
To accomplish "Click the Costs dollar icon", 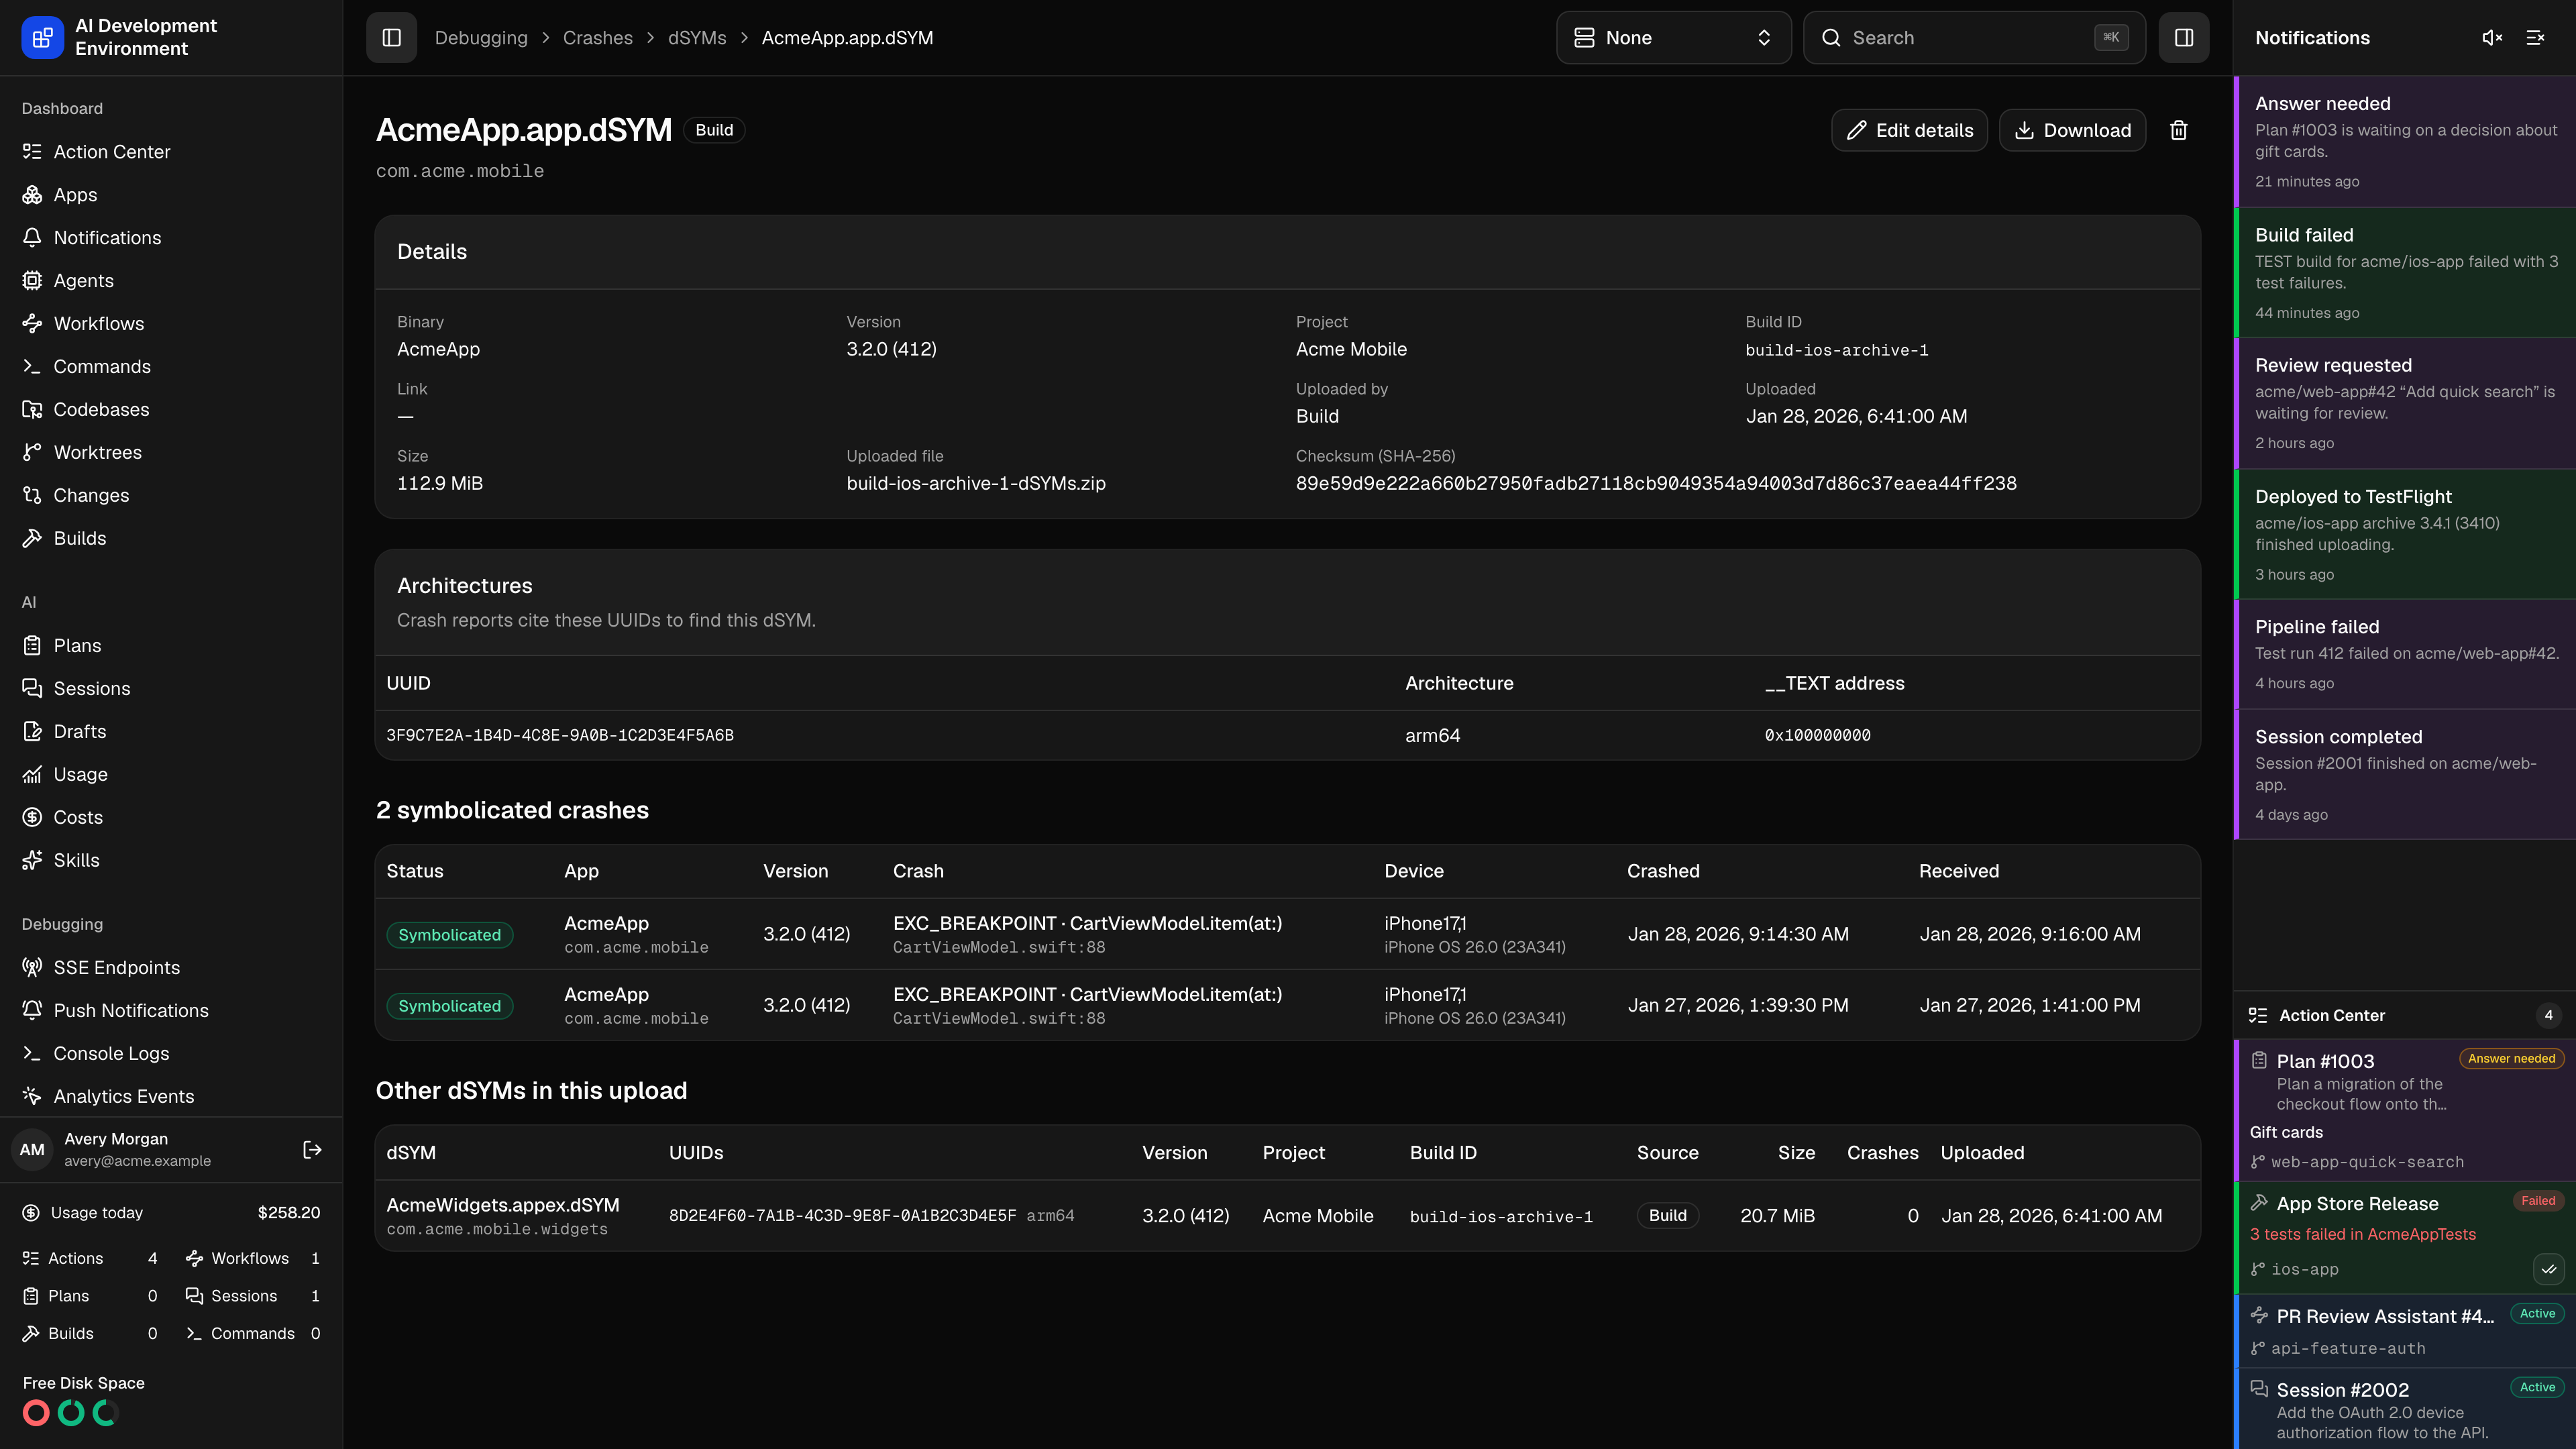I will [32, 818].
